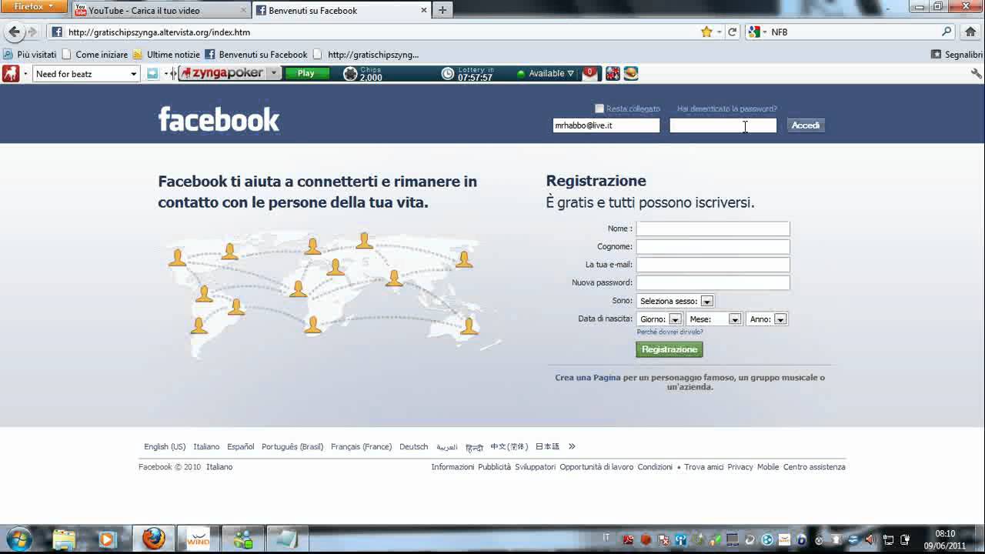Open the Trova amici footer link
This screenshot has height=554, width=985.
point(704,467)
